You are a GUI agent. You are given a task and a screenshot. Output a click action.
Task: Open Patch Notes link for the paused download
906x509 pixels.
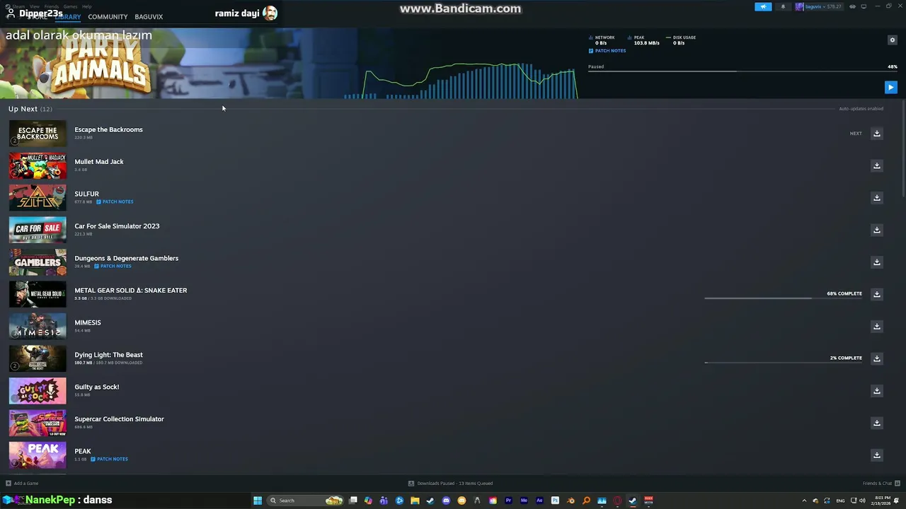[x=607, y=51]
